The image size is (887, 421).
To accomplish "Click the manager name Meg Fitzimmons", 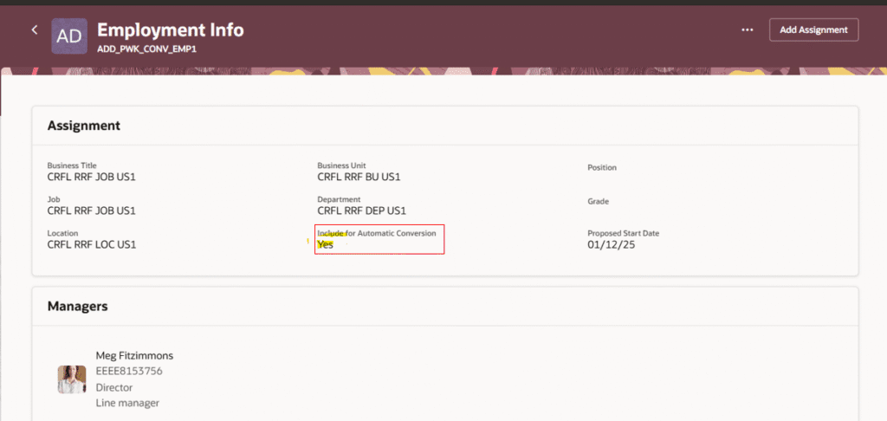I will 134,355.
